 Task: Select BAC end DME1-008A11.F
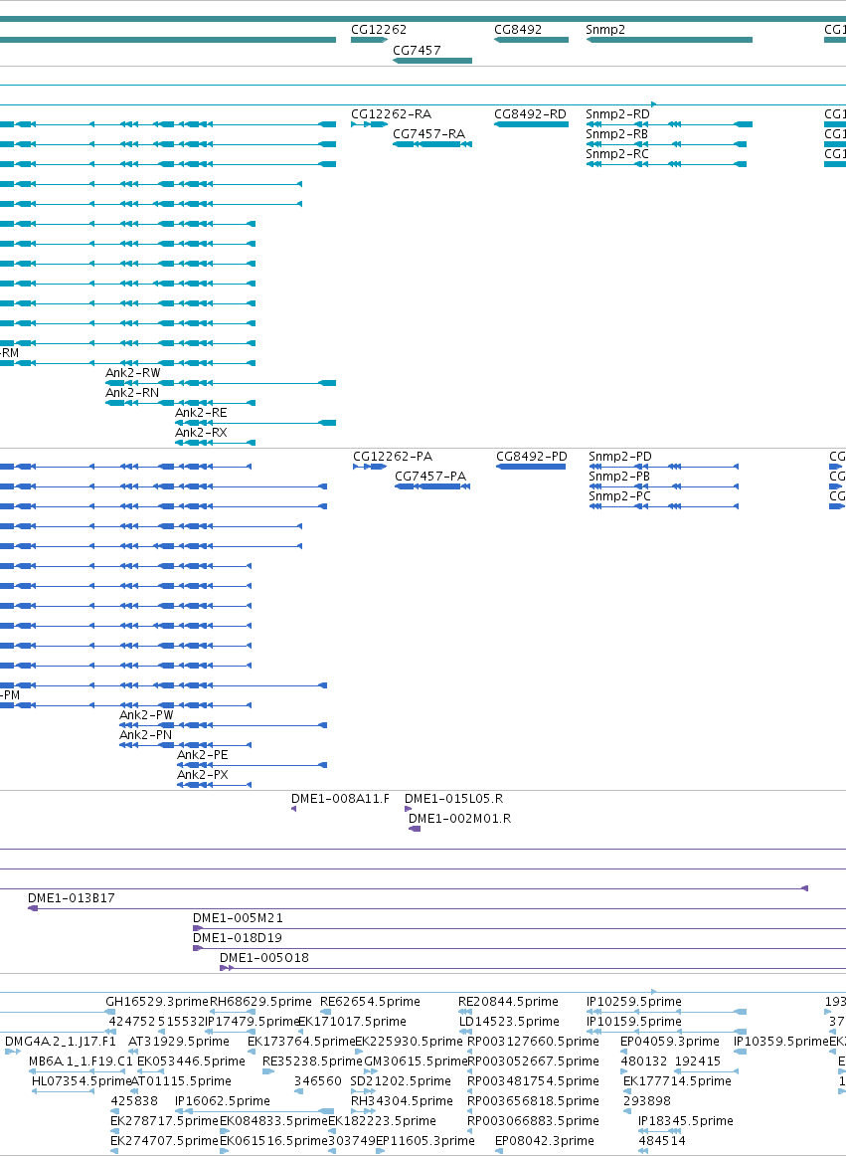pos(340,799)
